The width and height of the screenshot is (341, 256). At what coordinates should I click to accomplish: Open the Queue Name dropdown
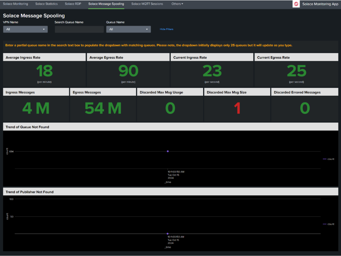click(x=129, y=29)
